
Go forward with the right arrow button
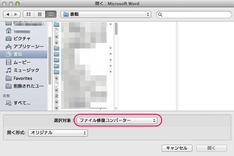coord(16,14)
